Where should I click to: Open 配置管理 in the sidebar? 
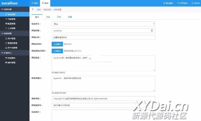(x=15, y=24)
